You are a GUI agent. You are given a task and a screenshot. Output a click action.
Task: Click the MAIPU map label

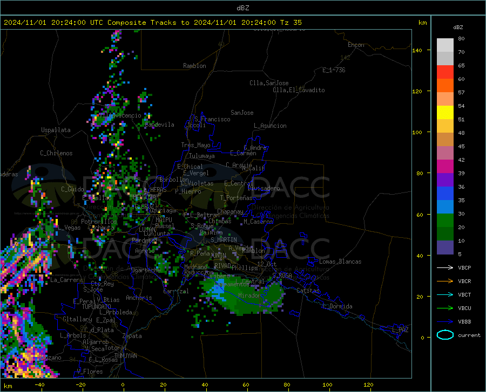[164, 219]
